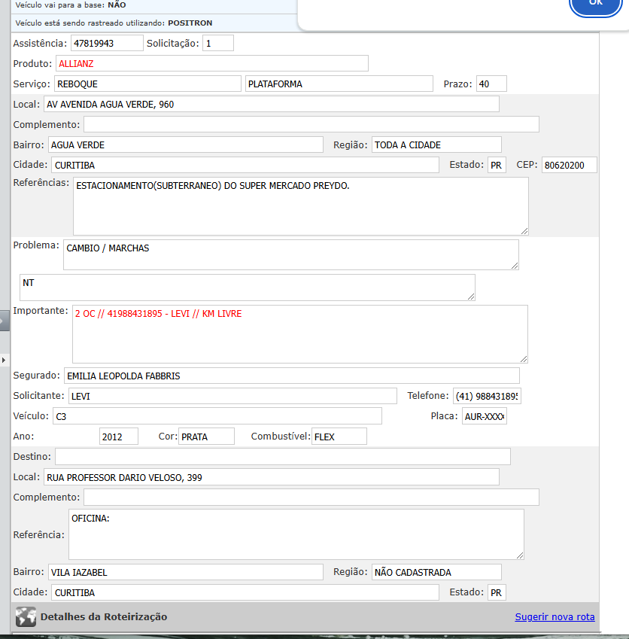This screenshot has width=629, height=639.
Task: Click the Serviço field with REBOQUE
Action: point(147,84)
